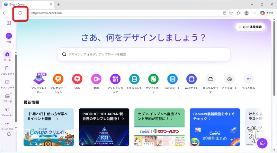Screen dimensions: 277x153
Task: Reload the page with the refresh icon
Action: (x=20, y=13)
